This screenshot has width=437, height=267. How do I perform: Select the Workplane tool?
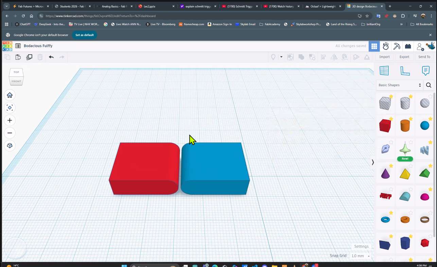click(x=384, y=71)
